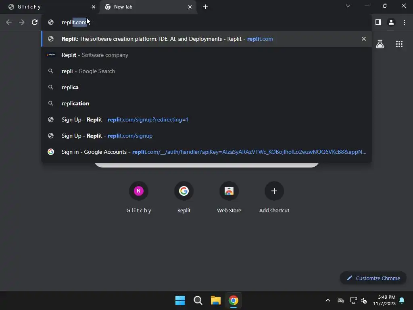Click the muted volume tray icon
413x310 pixels.
point(364,300)
